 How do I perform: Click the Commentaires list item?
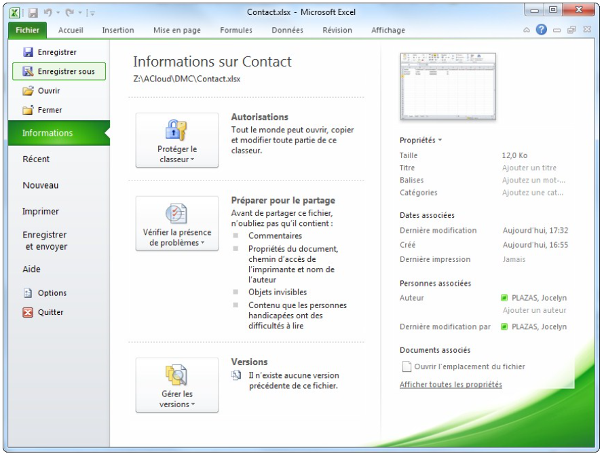(x=275, y=235)
